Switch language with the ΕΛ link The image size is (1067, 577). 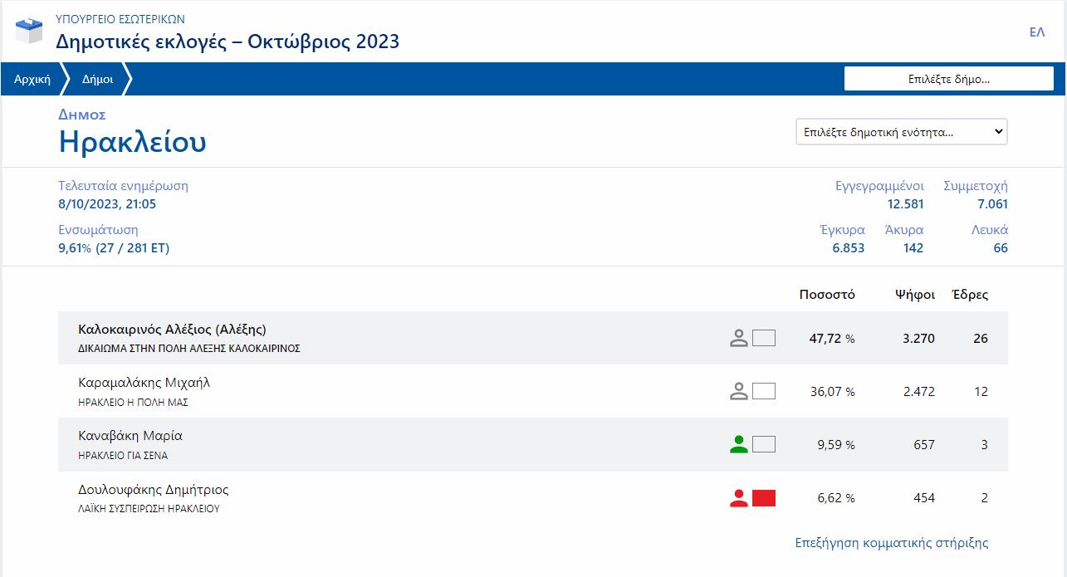coord(1036,32)
